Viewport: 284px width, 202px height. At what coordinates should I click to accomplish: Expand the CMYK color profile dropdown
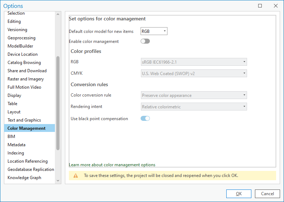pos(194,73)
